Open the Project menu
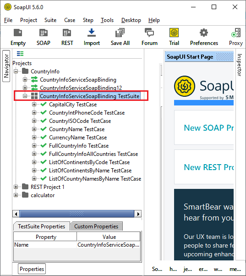The image size is (246, 276). coord(29,20)
